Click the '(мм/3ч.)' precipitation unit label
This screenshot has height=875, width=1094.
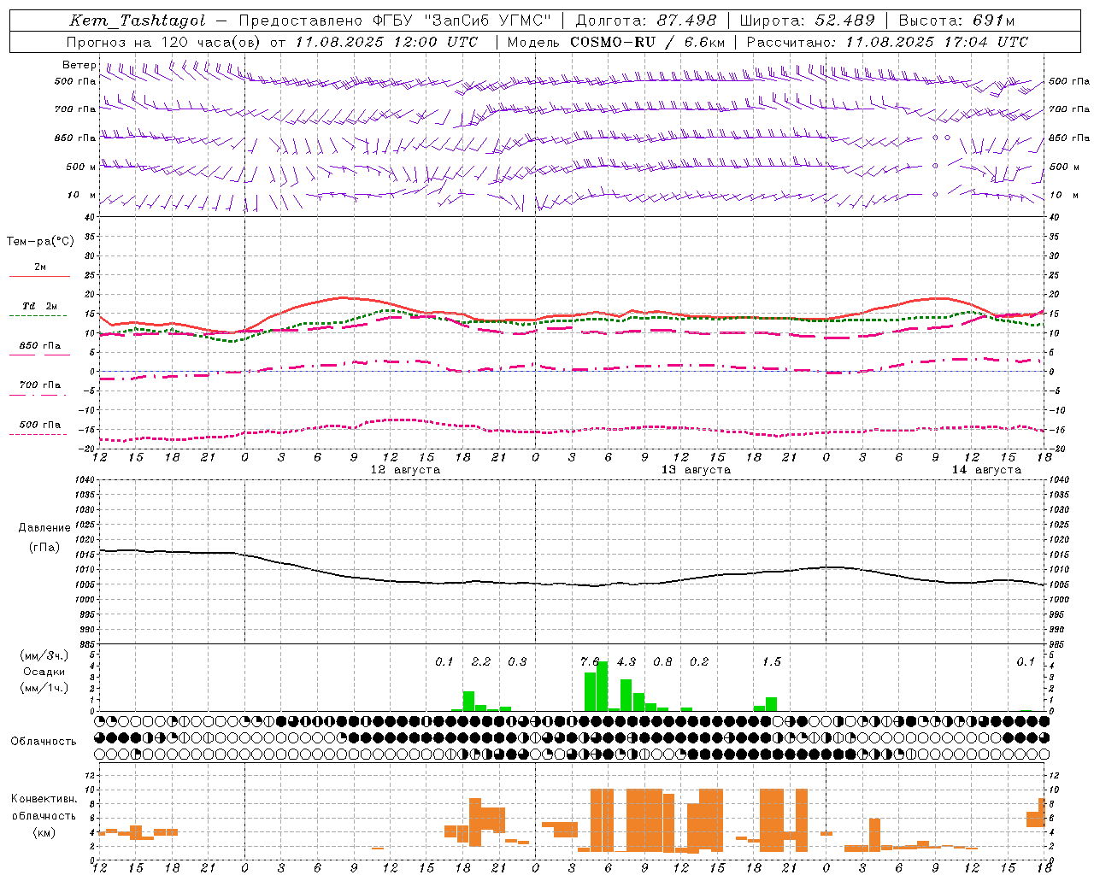tap(44, 656)
